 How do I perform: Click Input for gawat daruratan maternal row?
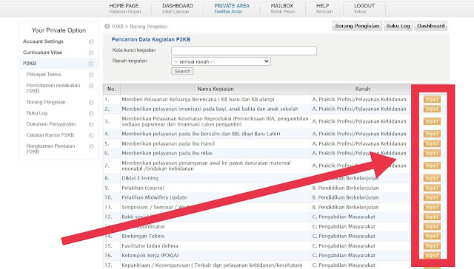coord(432,166)
